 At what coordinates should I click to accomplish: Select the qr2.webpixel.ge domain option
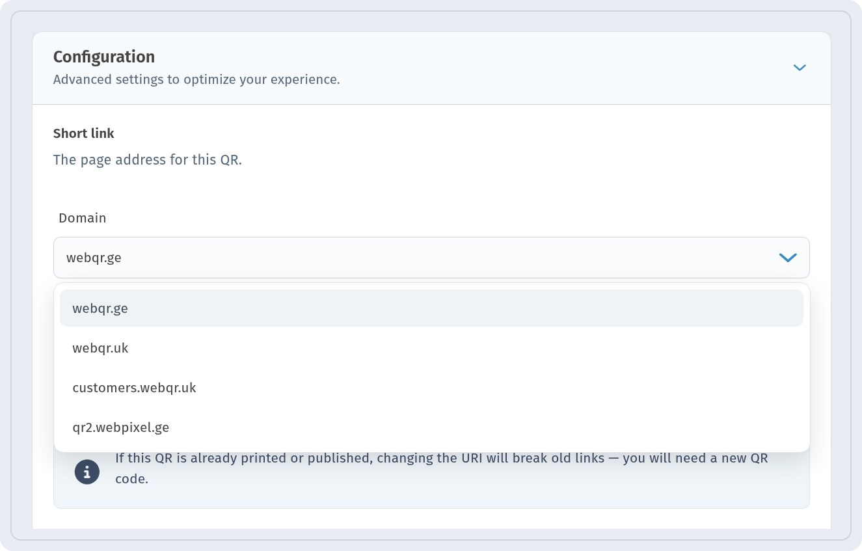(431, 427)
